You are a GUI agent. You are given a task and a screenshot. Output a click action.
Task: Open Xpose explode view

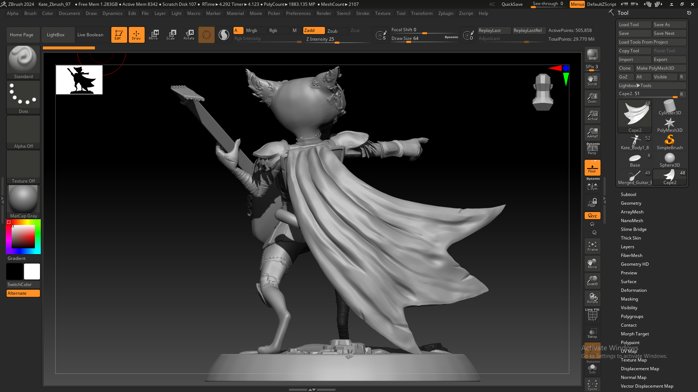[592, 385]
